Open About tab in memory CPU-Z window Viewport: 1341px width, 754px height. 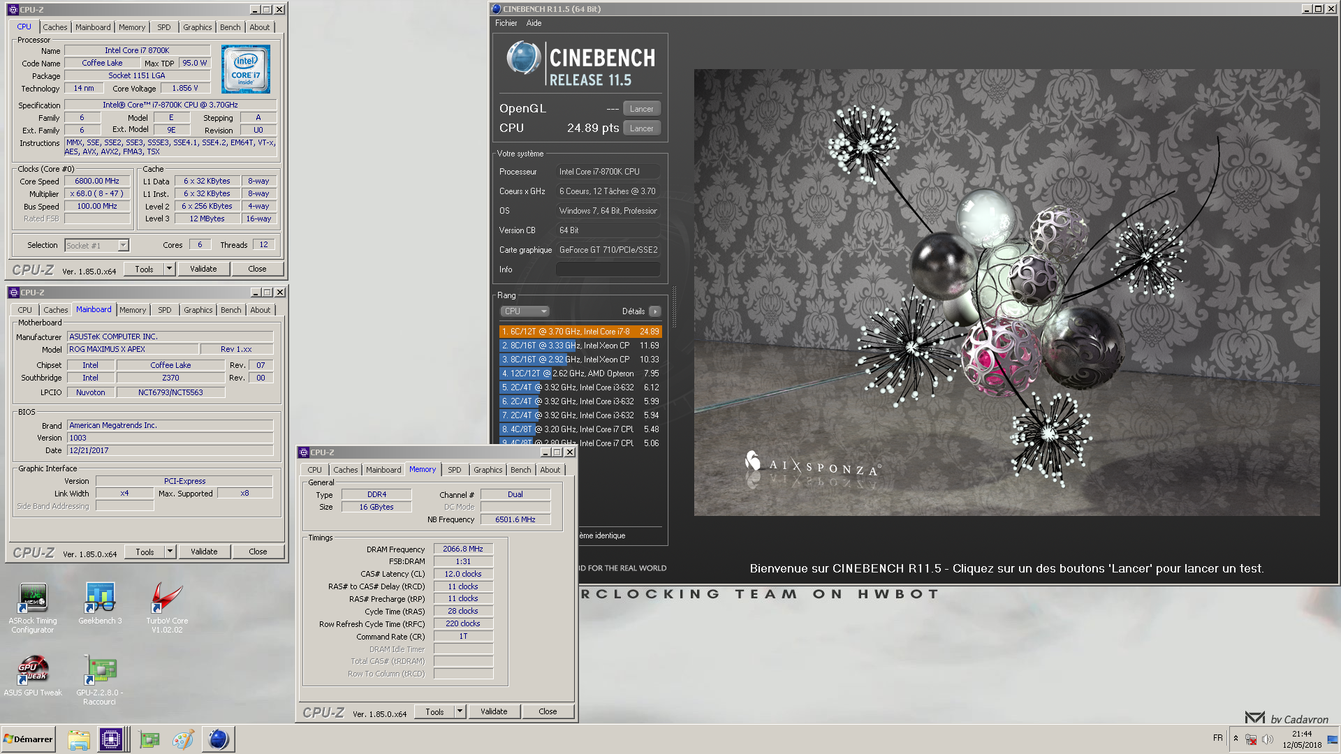[x=550, y=470]
